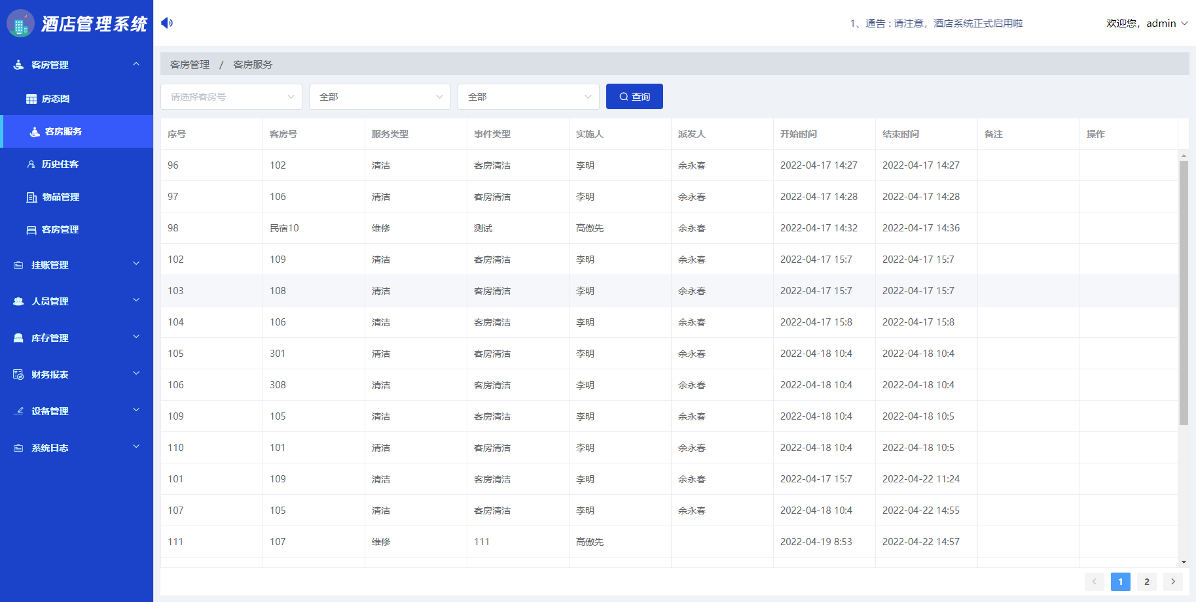Click the 客房管理 submenu bed icon
The image size is (1196, 602).
[x=31, y=229]
